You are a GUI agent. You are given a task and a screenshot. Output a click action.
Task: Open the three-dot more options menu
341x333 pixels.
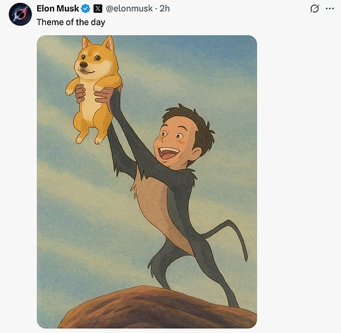[330, 9]
